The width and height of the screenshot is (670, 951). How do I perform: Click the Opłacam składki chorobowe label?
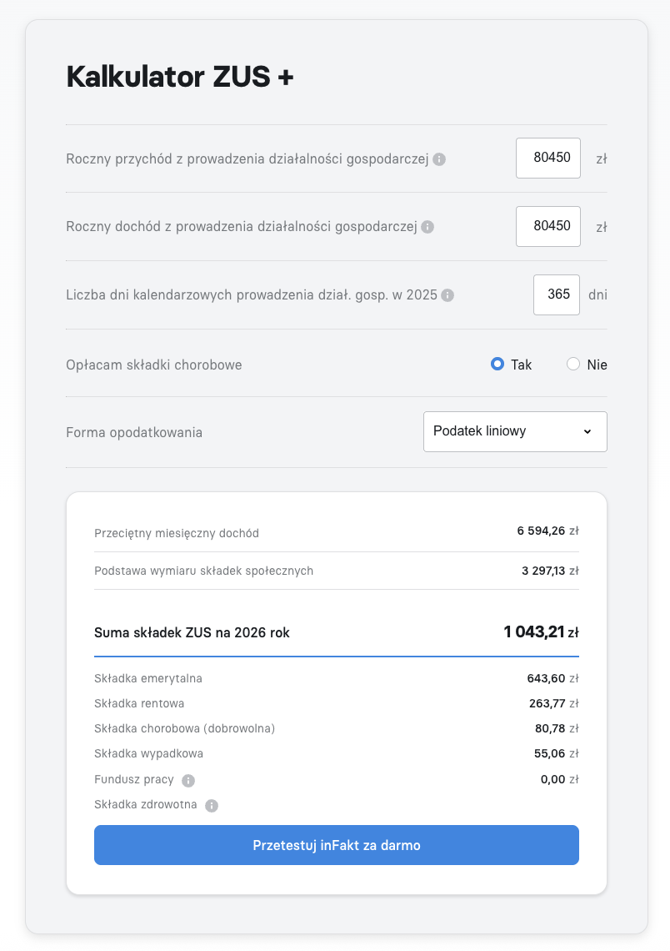154,365
